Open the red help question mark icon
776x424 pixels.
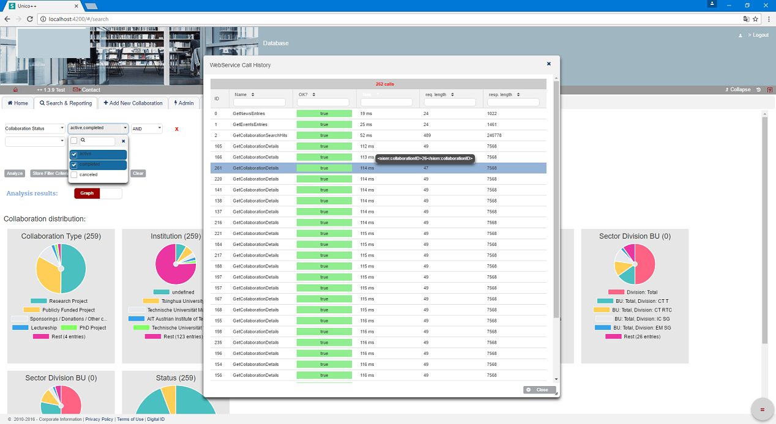pos(769,90)
